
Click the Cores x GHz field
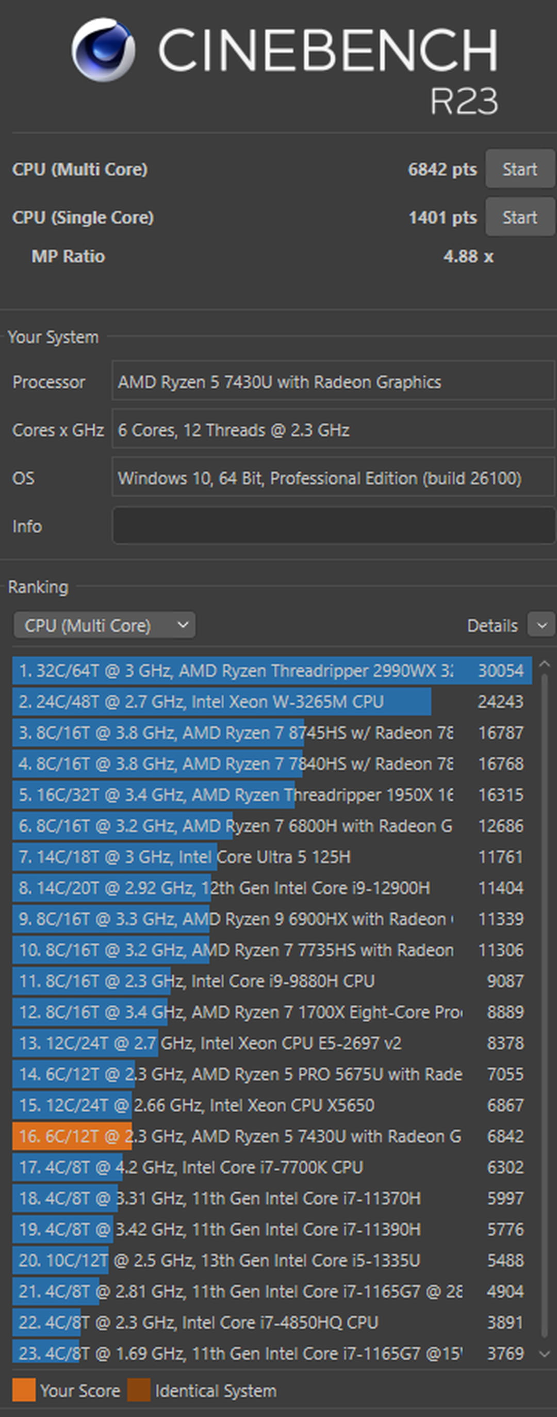point(333,429)
